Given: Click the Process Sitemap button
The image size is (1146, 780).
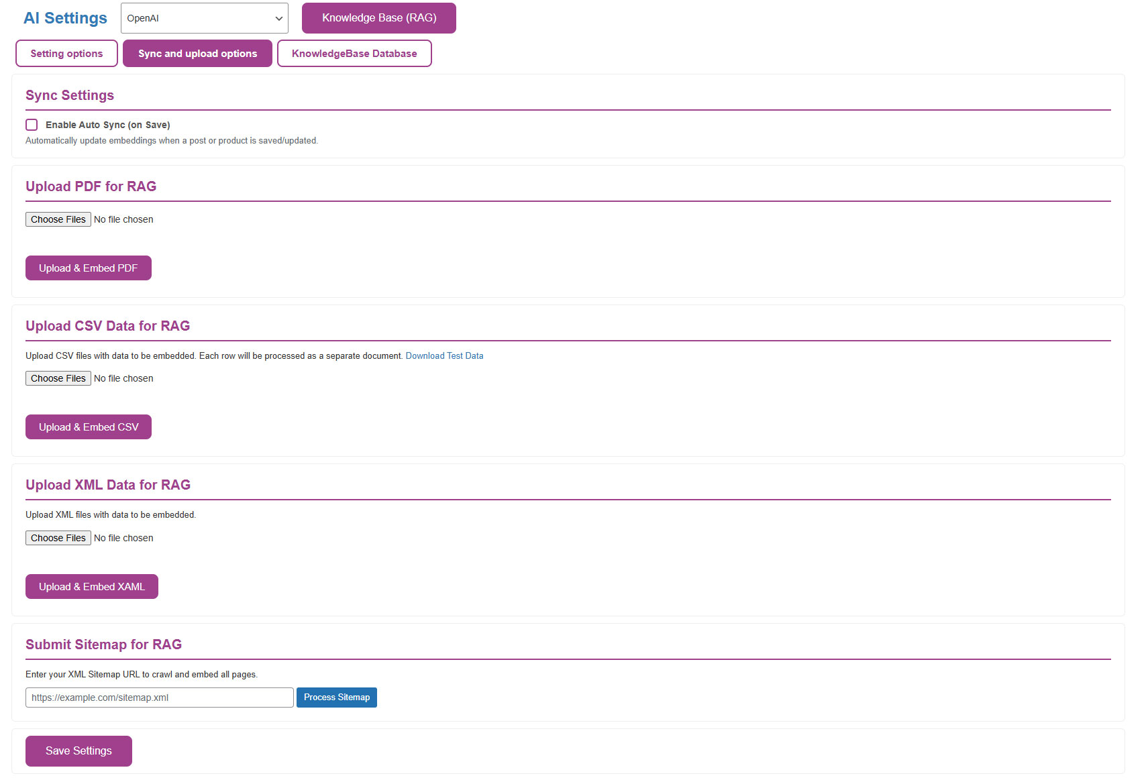Looking at the screenshot, I should (x=336, y=698).
